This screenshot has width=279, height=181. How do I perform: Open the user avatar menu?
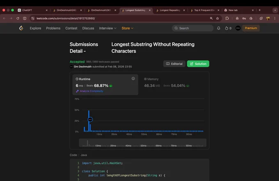pos(238,28)
